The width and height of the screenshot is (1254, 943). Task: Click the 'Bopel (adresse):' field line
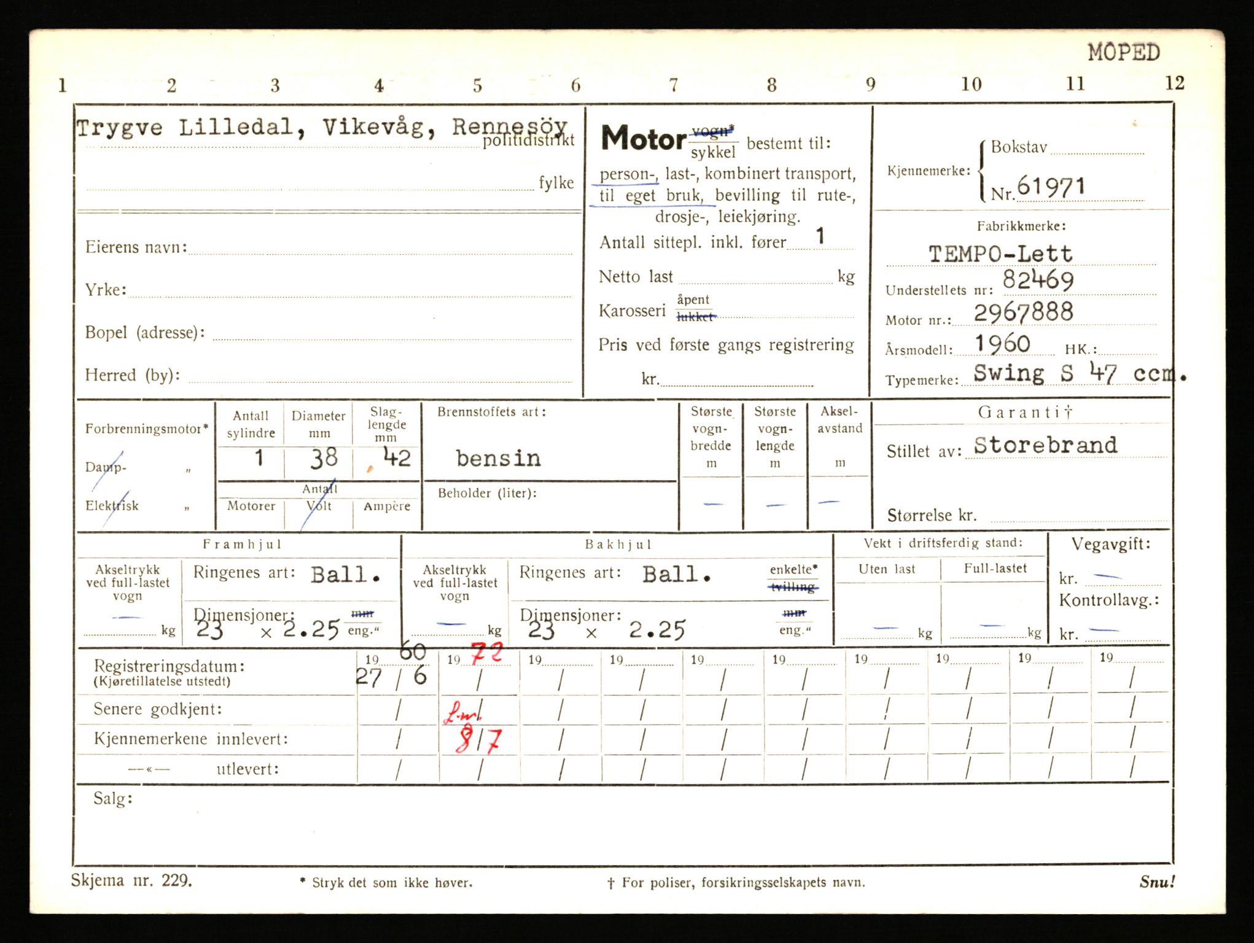click(392, 333)
